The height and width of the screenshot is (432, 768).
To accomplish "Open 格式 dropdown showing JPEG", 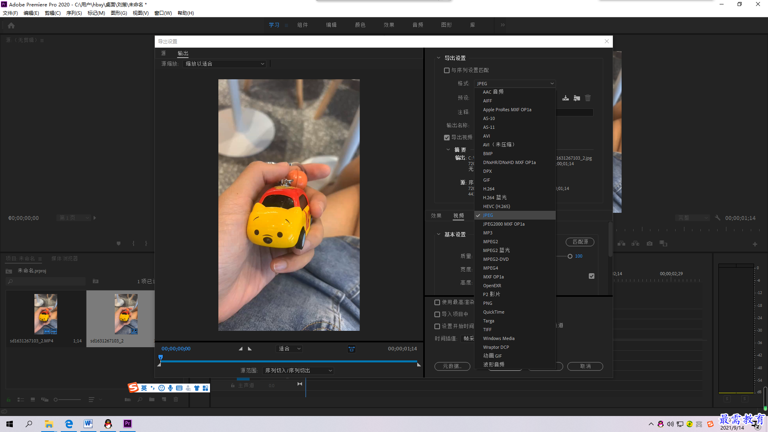I will pos(515,84).
